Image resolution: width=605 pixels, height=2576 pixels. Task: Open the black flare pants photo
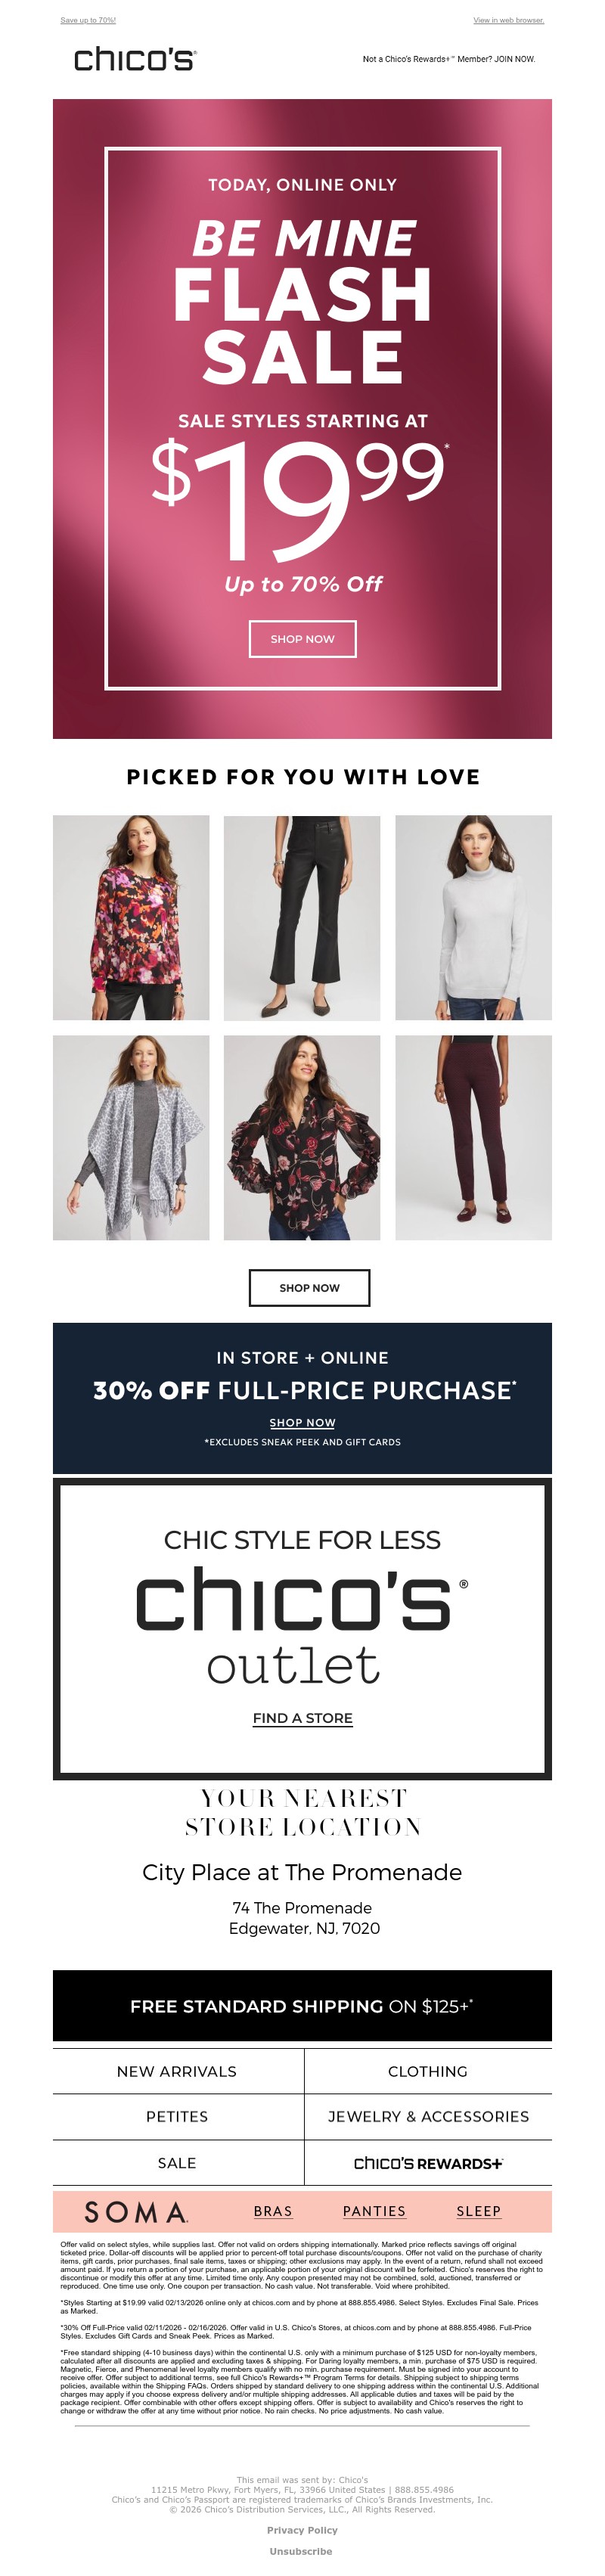pos(302,918)
